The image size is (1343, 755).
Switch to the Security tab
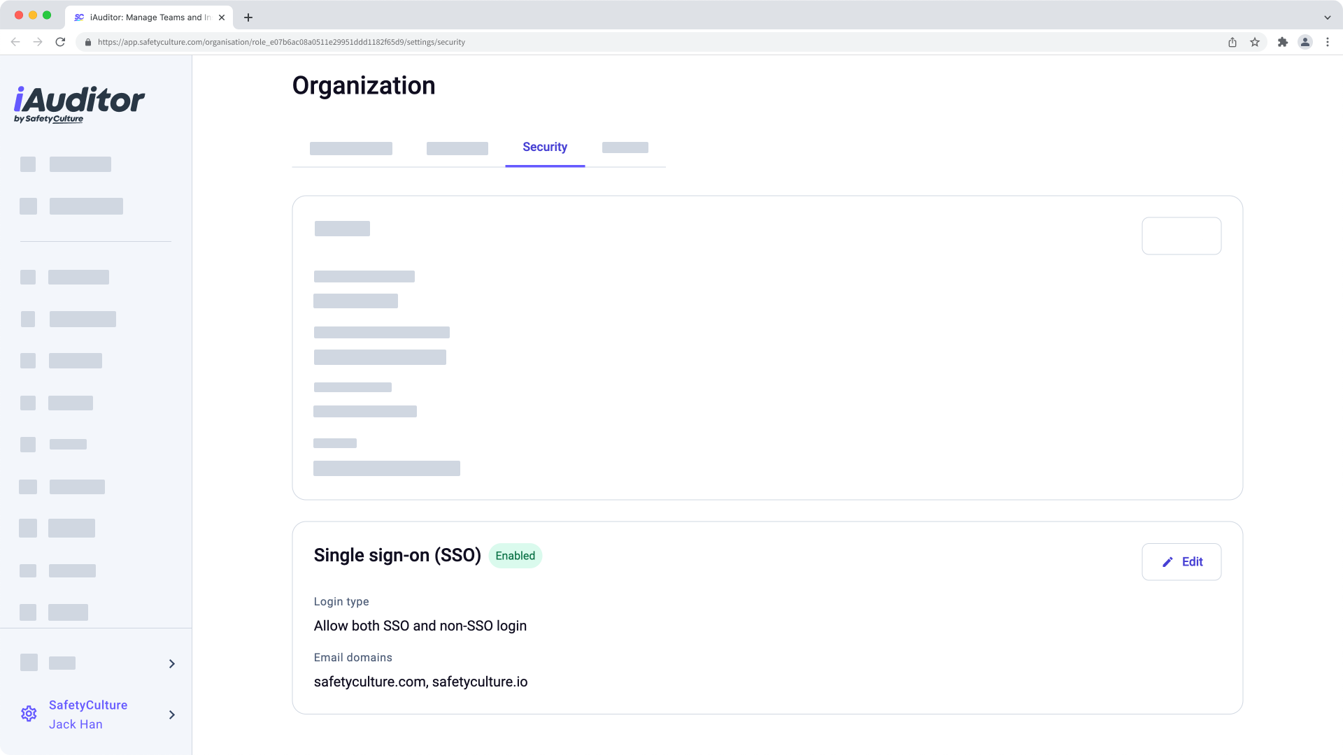[x=545, y=148]
